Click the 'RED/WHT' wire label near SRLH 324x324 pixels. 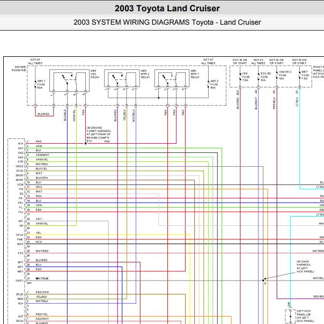click(x=42, y=319)
